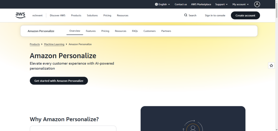Open Contact us link
The width and height of the screenshot is (278, 131).
pos(181,4)
